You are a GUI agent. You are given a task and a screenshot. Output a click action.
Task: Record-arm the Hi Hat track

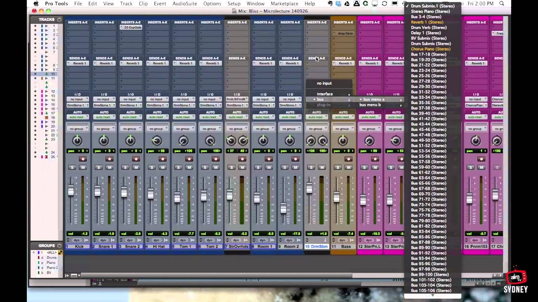point(162,159)
